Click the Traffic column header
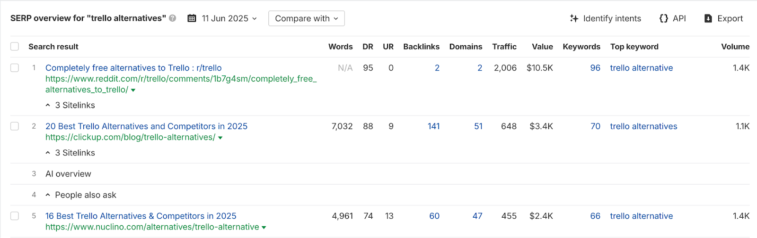The image size is (757, 238). click(x=504, y=47)
